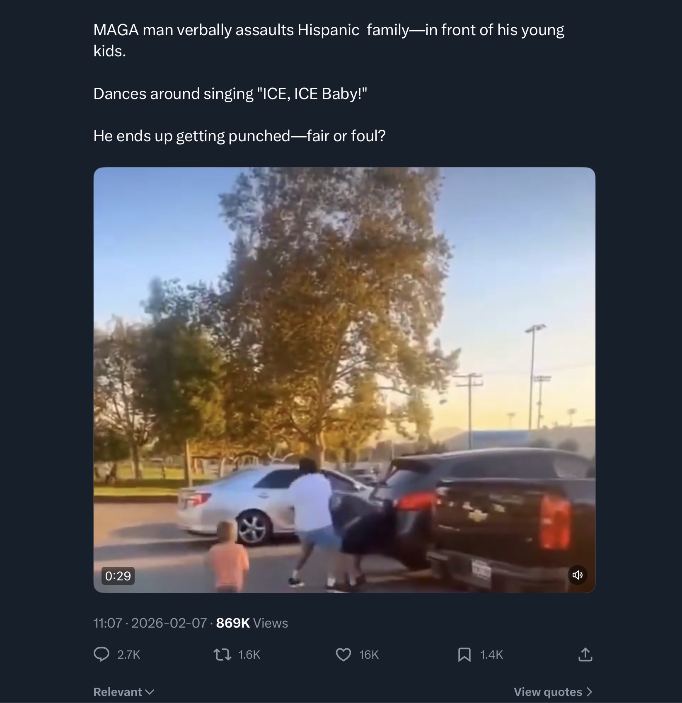
Task: Open the share upload icon
Action: (585, 655)
